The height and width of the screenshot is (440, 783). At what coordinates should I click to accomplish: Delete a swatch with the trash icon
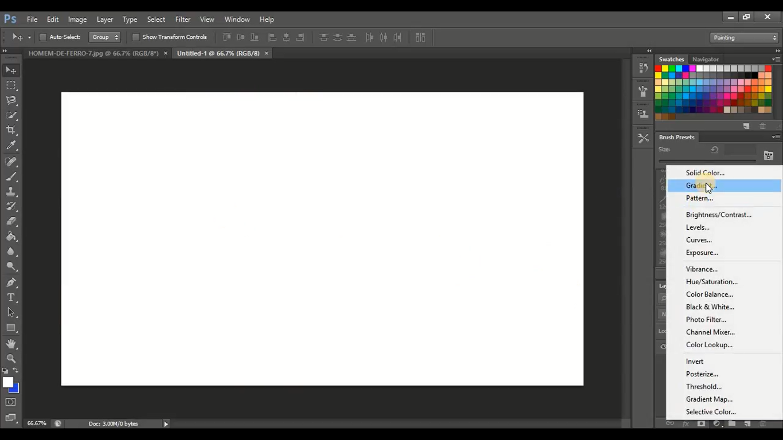click(763, 125)
